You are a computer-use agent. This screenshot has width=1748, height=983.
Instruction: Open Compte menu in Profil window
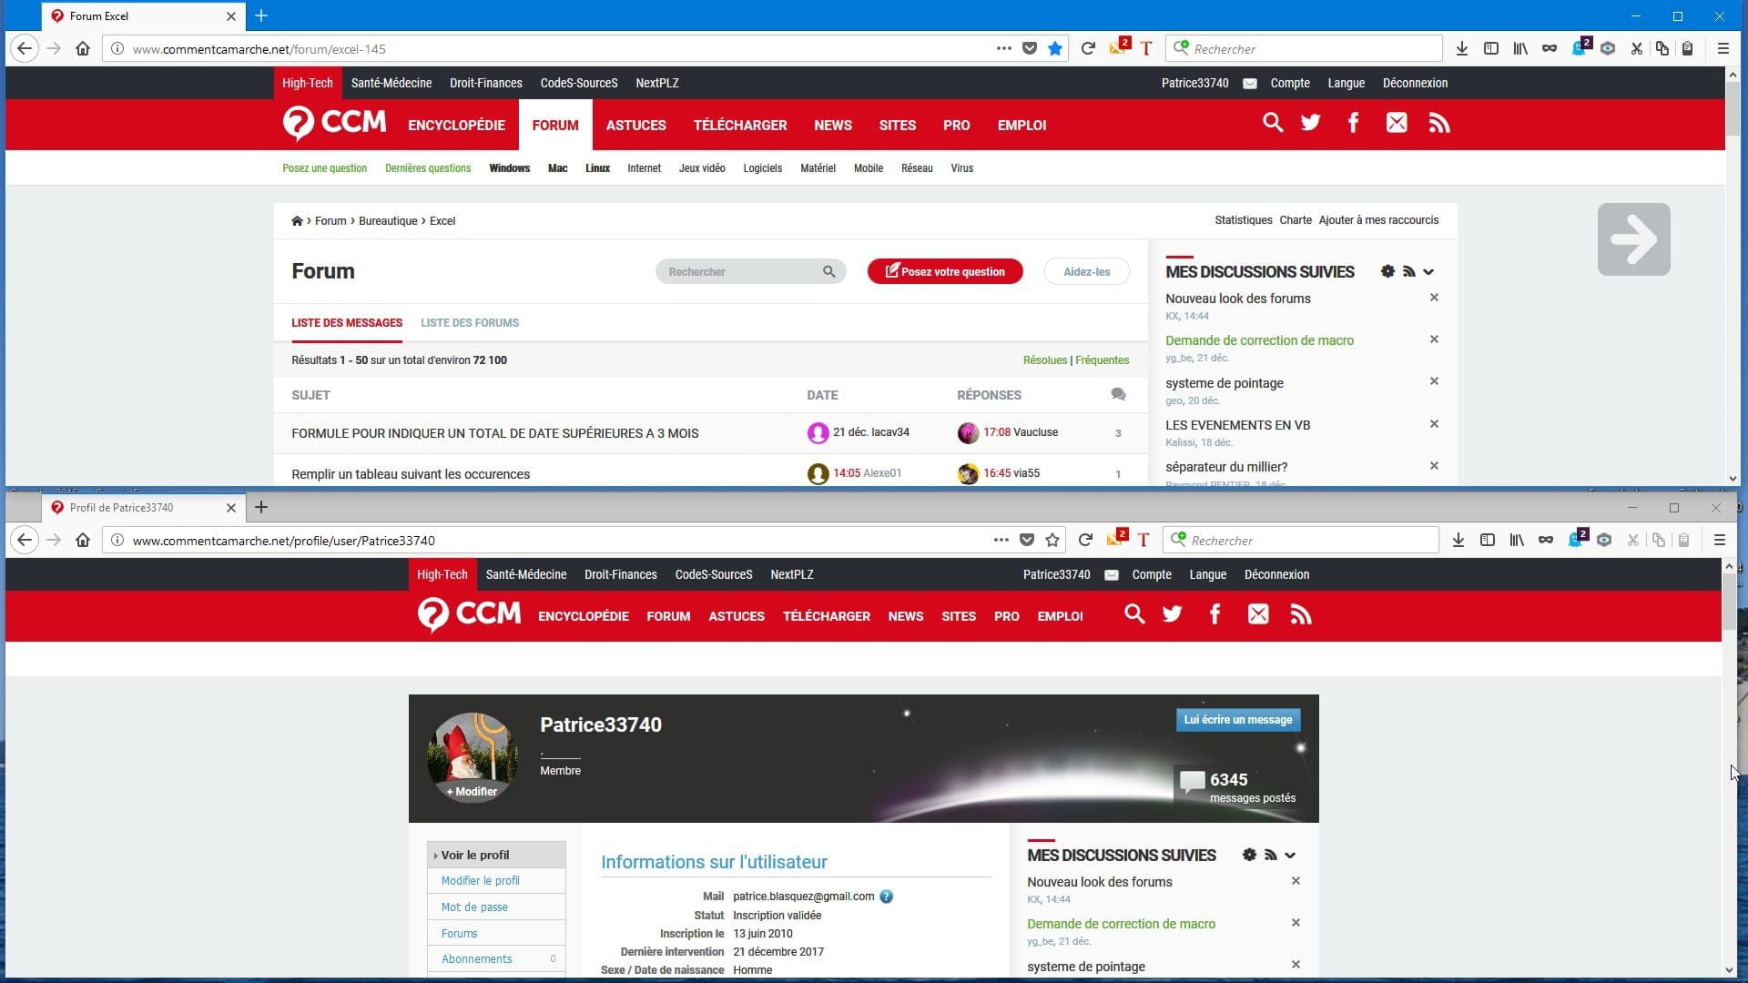(1152, 574)
